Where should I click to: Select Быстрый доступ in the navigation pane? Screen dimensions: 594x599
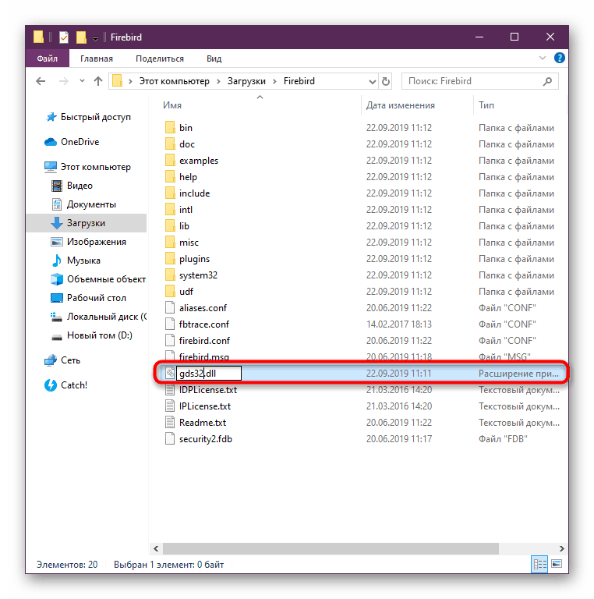tap(89, 117)
